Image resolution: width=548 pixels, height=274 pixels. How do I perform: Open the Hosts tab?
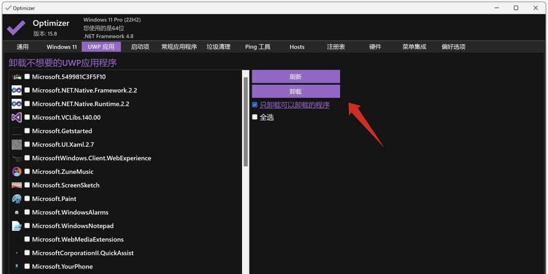pos(297,47)
